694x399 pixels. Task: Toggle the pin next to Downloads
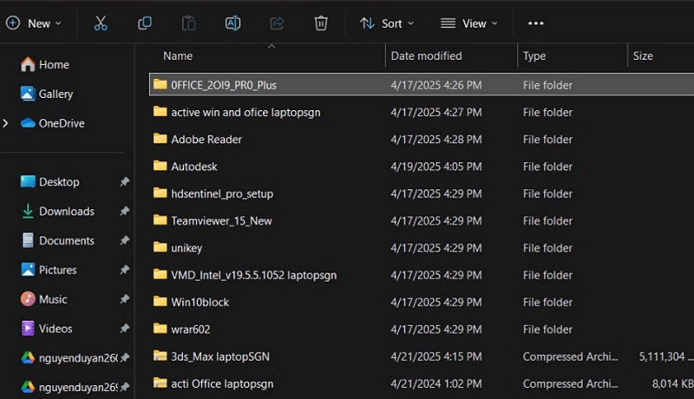124,211
